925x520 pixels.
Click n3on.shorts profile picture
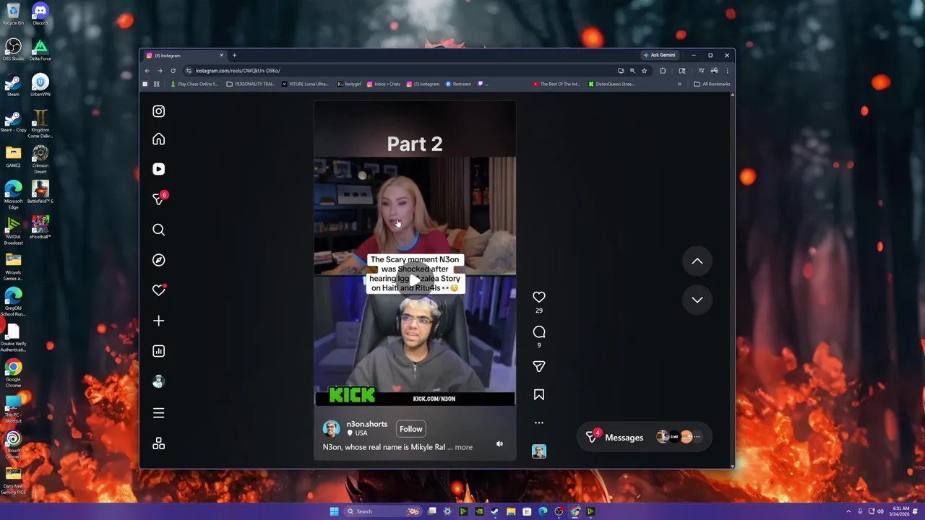pyautogui.click(x=331, y=429)
